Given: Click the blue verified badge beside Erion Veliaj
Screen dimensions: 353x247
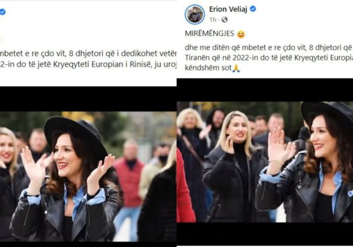Looking at the screenshot, I should (253, 9).
